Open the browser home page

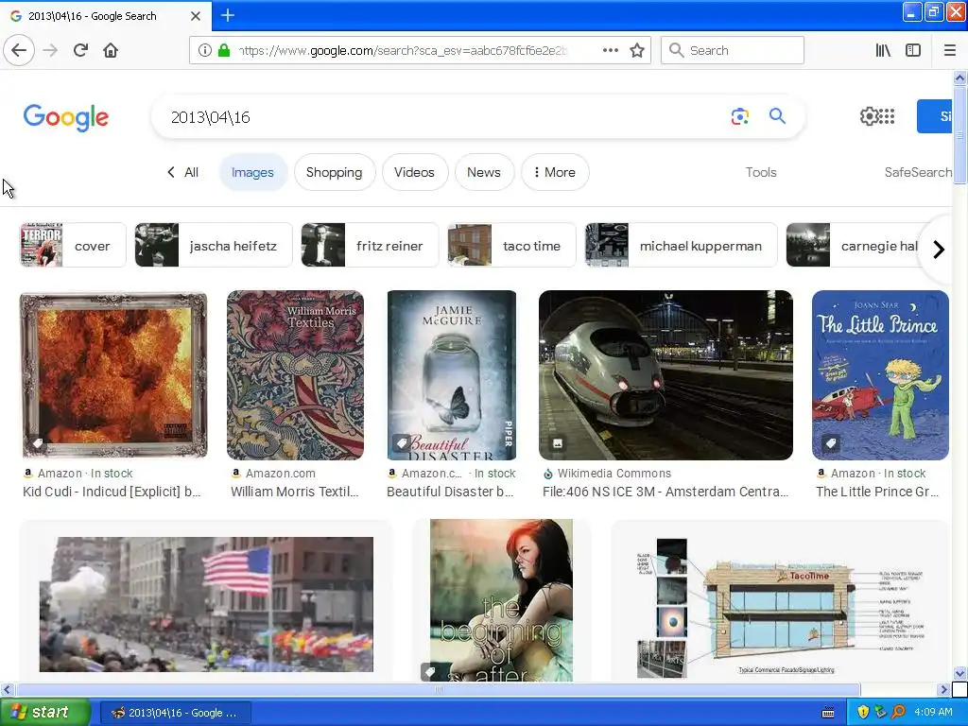[111, 50]
